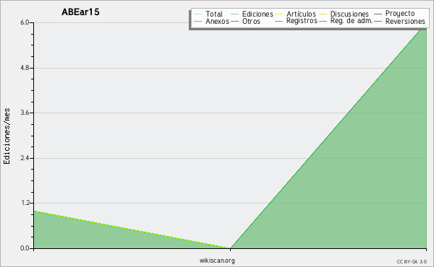434x267 pixels.
Task: Click the Registros legend label
Action: tap(302, 21)
